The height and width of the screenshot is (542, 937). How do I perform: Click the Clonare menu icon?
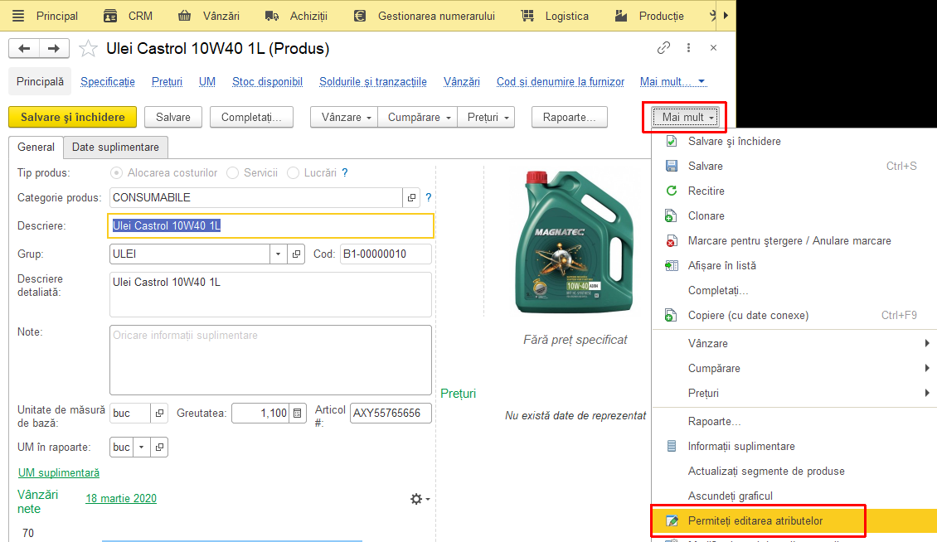671,215
